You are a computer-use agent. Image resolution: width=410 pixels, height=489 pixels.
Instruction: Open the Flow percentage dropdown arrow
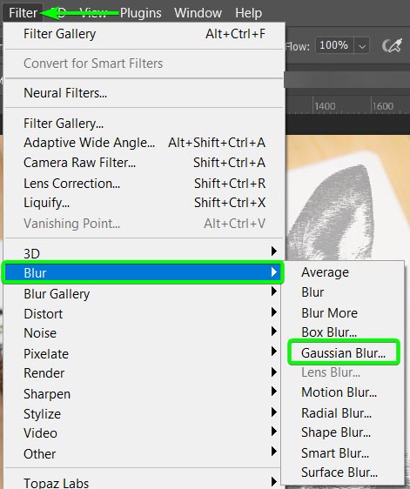click(362, 46)
